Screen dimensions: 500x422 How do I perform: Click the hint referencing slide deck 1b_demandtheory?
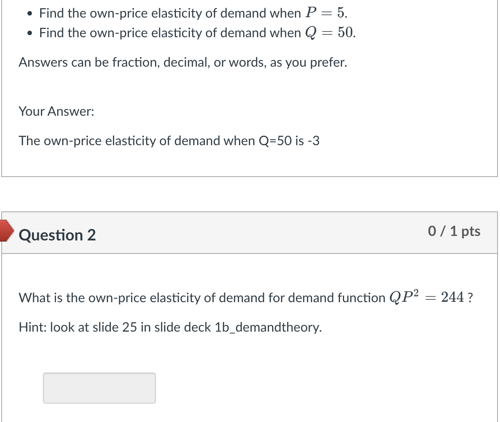(170, 327)
